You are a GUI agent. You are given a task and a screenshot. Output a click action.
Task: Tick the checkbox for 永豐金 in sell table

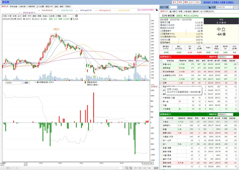[x=161, y=122]
